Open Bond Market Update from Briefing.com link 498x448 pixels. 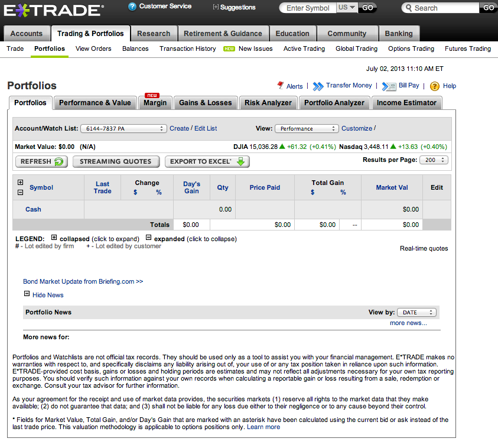click(83, 282)
